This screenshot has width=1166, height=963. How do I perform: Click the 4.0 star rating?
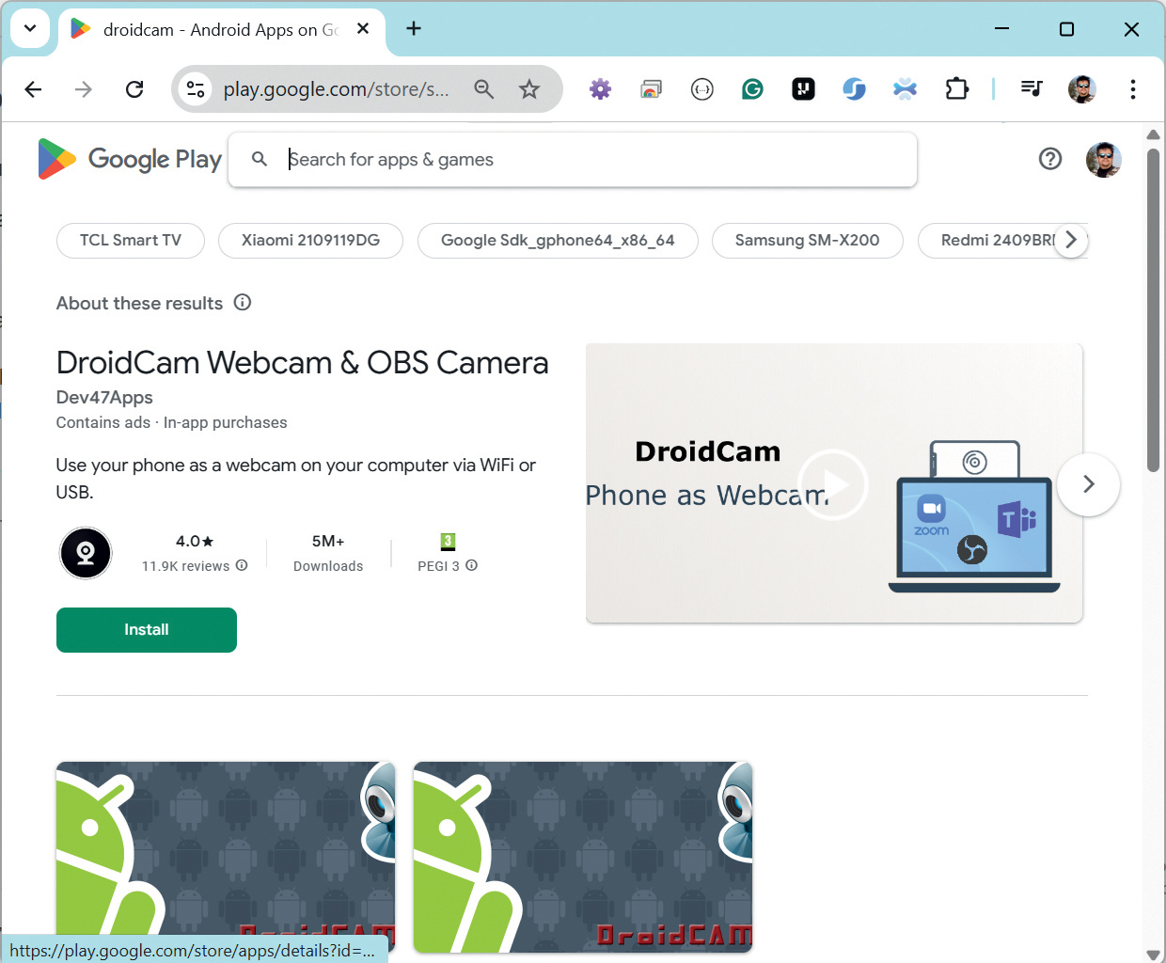tap(195, 542)
